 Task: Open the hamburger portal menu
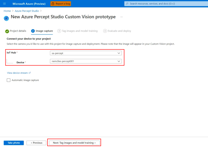click(5, 4)
